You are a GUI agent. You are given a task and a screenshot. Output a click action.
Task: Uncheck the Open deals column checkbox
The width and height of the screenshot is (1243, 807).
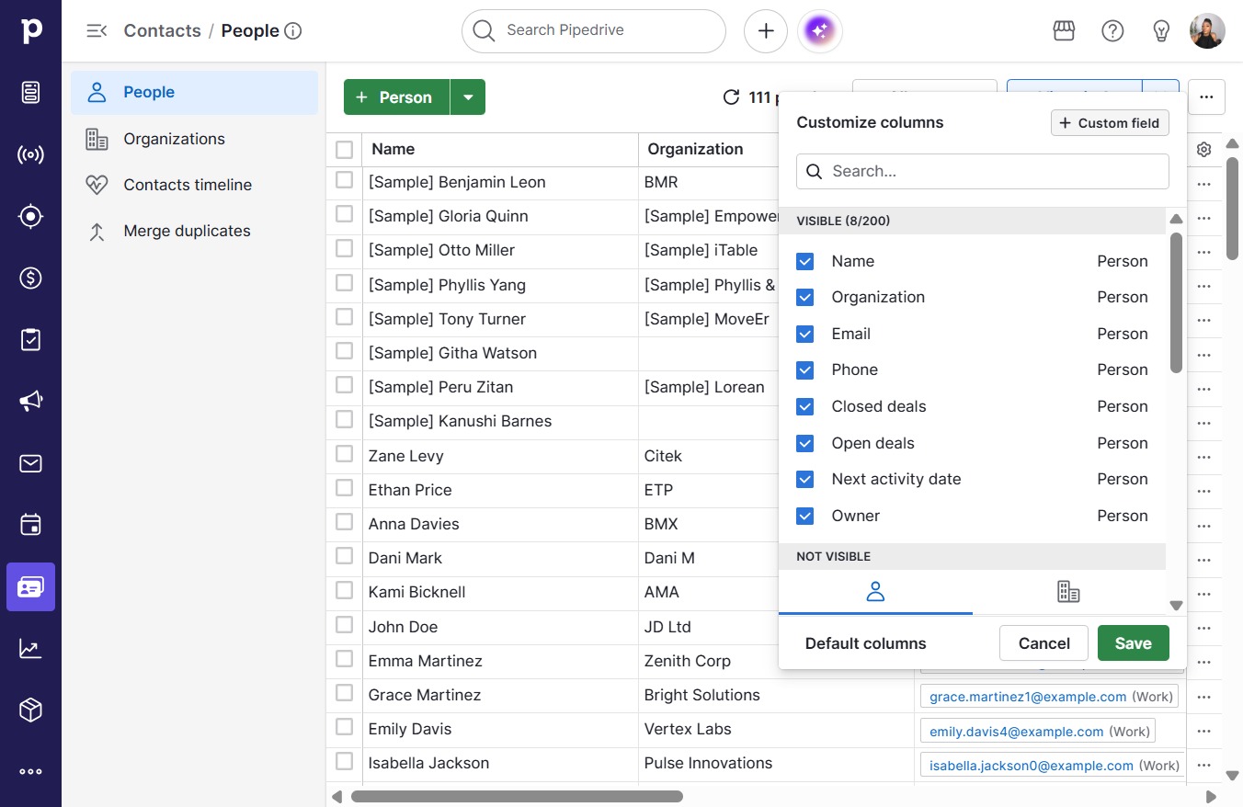click(x=805, y=443)
